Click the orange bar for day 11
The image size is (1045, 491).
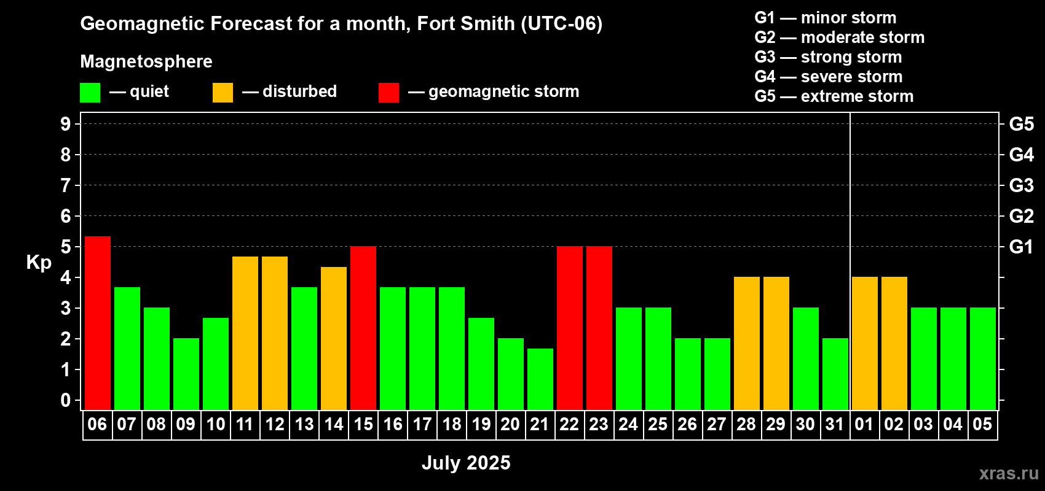click(245, 333)
